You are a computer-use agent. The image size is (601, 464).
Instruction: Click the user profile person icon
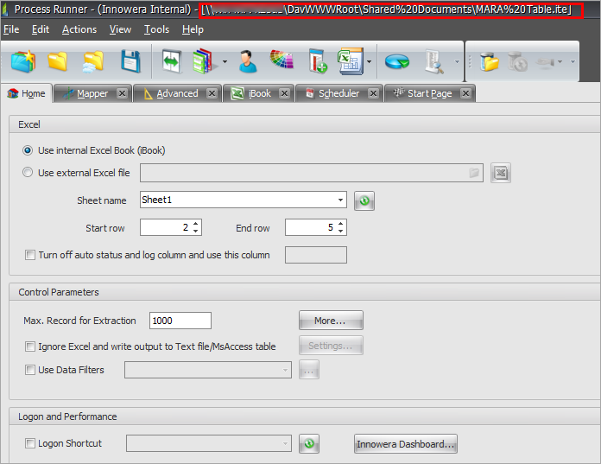pos(248,61)
